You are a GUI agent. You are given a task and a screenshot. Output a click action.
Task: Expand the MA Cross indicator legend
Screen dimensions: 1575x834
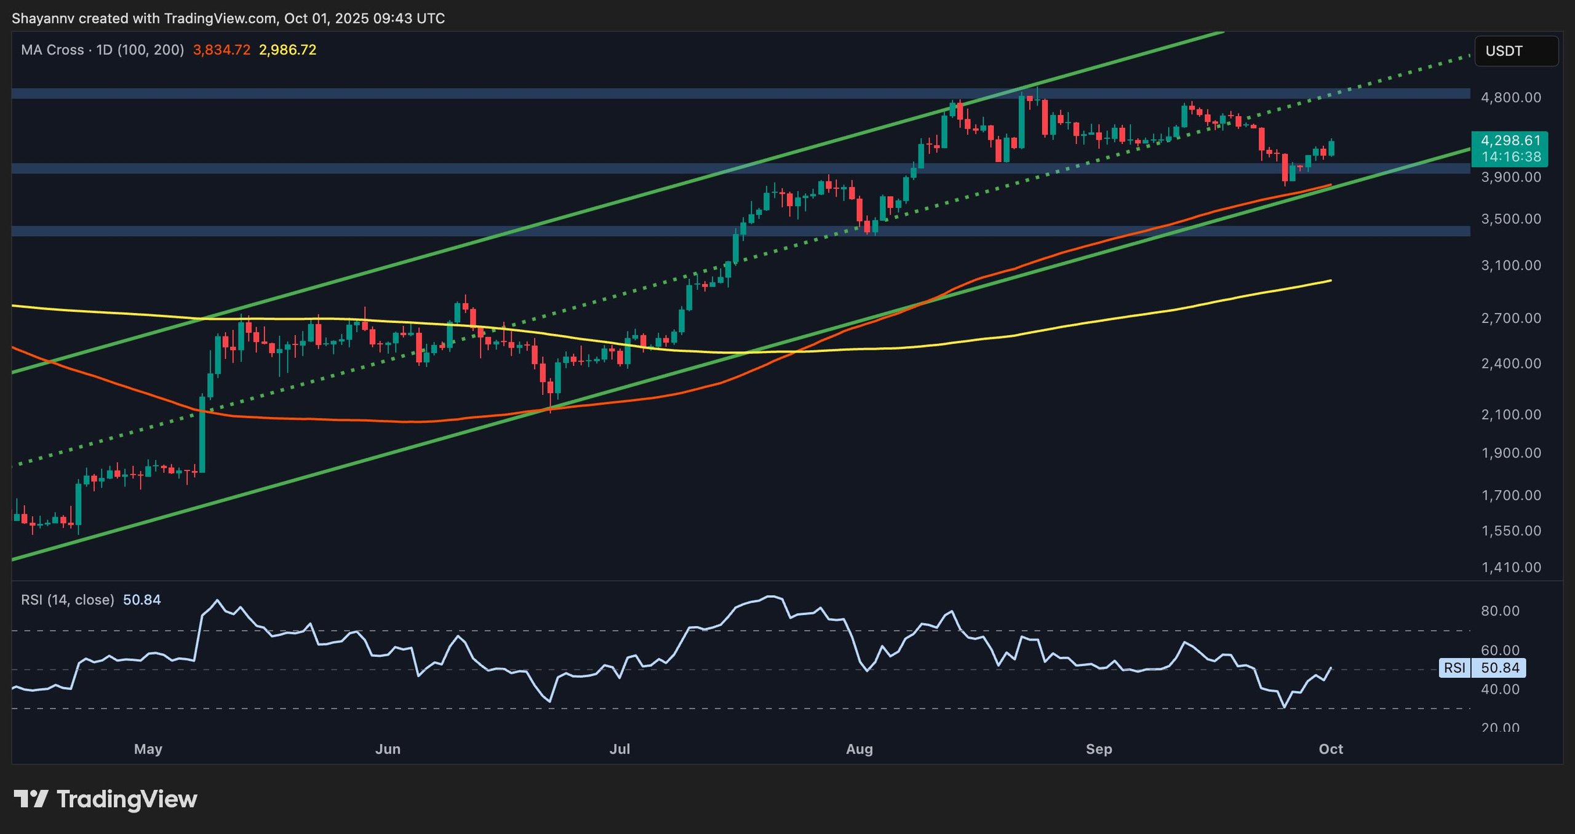click(x=102, y=50)
